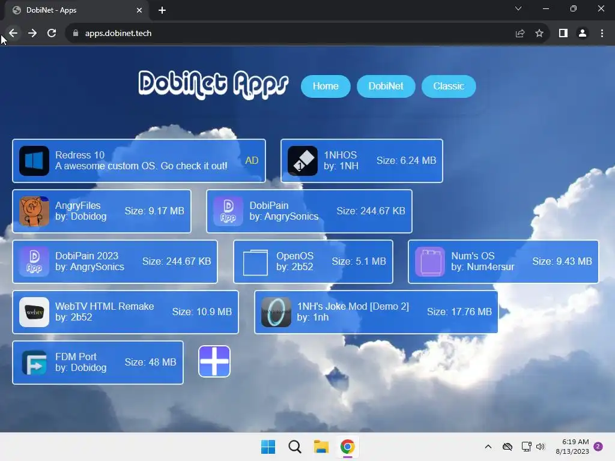Click the Classic navigation button

[449, 86]
